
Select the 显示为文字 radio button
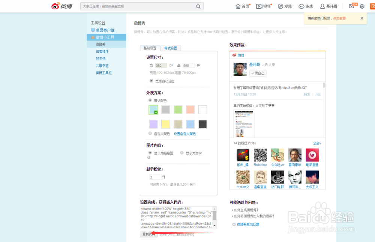182,153
